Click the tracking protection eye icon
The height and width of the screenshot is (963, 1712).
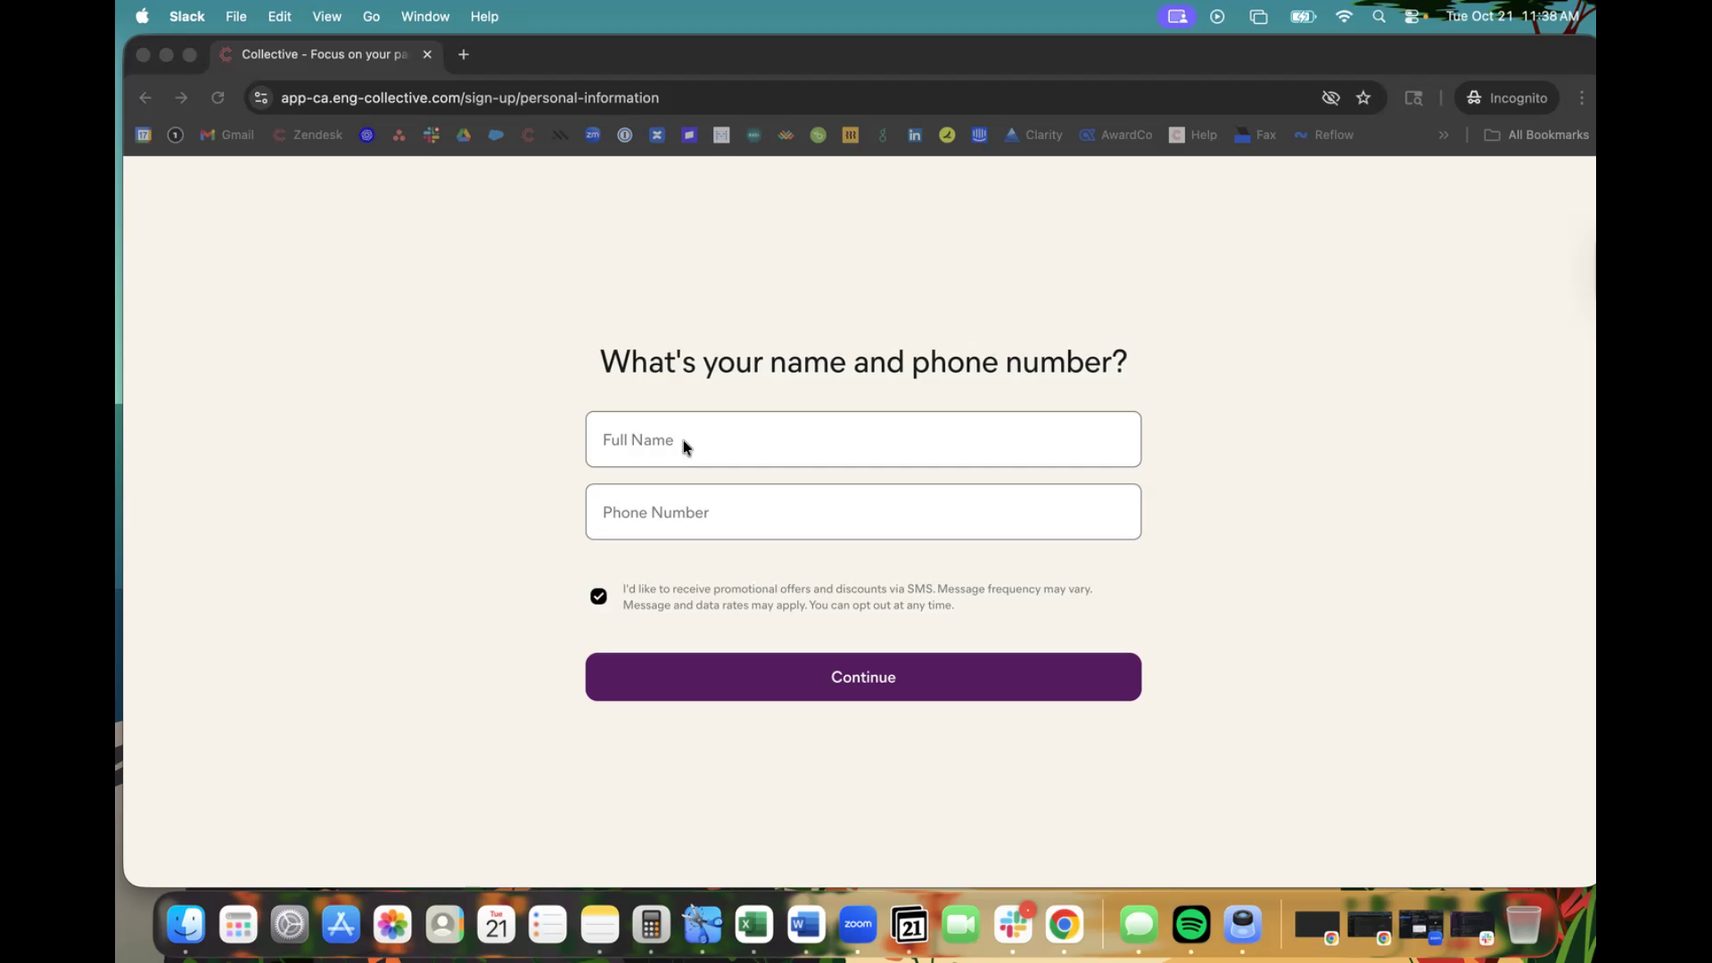tap(1330, 98)
